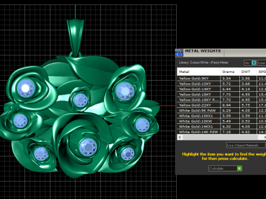Click the SPG column header
Viewport: 266px width, 199px height.
coord(261,72)
